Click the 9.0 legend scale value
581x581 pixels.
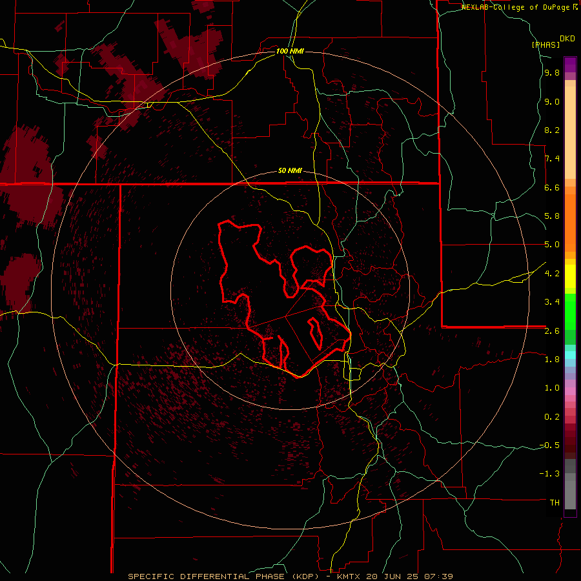552,102
